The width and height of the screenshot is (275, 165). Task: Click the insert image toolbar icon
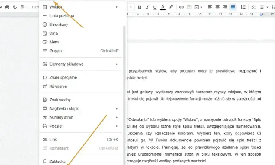coord(197,7)
